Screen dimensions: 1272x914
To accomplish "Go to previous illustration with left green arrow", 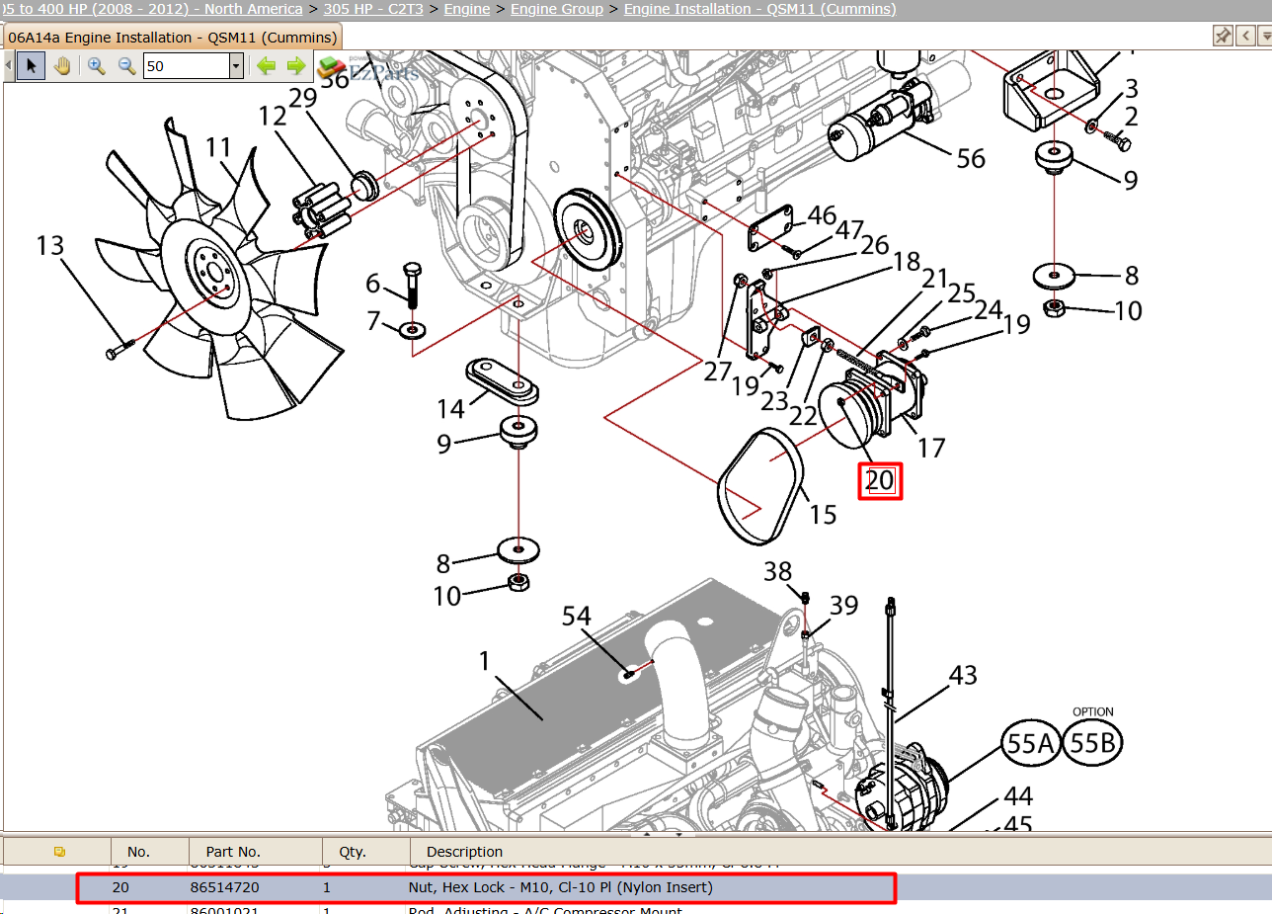I will [266, 66].
